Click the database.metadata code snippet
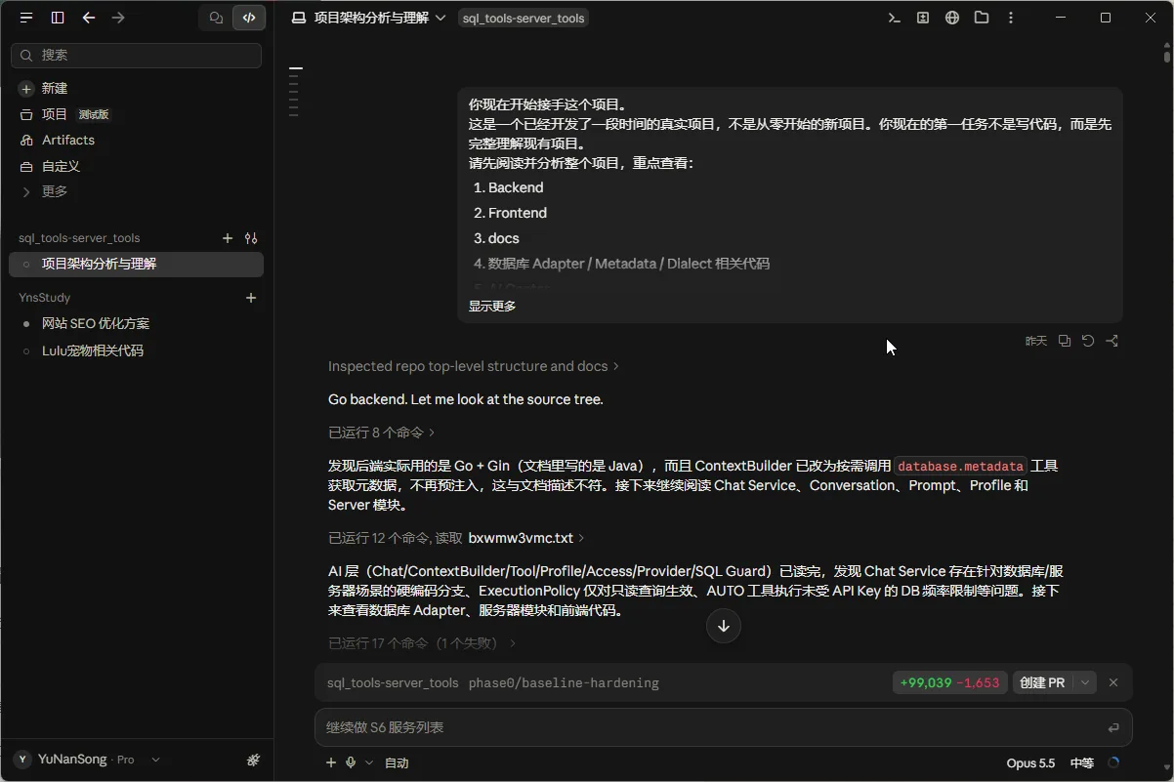Viewport: 1174px width, 782px height. coord(961,466)
